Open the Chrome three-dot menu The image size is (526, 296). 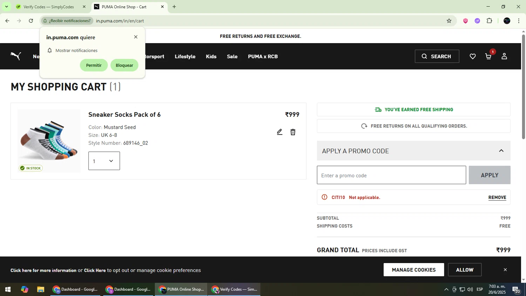(x=519, y=21)
